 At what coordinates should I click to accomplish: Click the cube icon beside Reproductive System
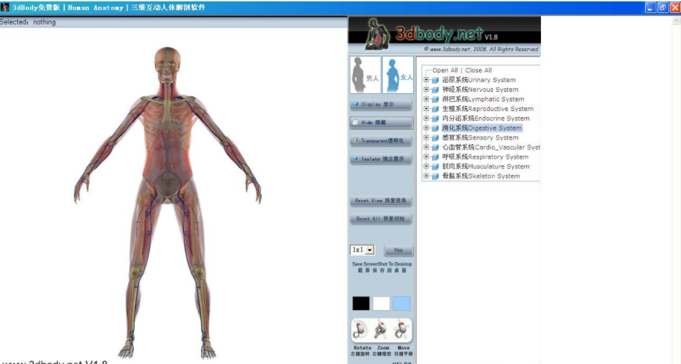[x=435, y=109]
